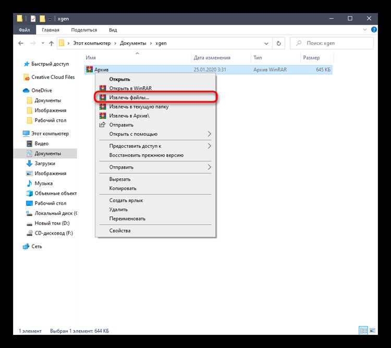Open Загрузки in the sidebar
This screenshot has width=391, height=348.
click(x=41, y=164)
